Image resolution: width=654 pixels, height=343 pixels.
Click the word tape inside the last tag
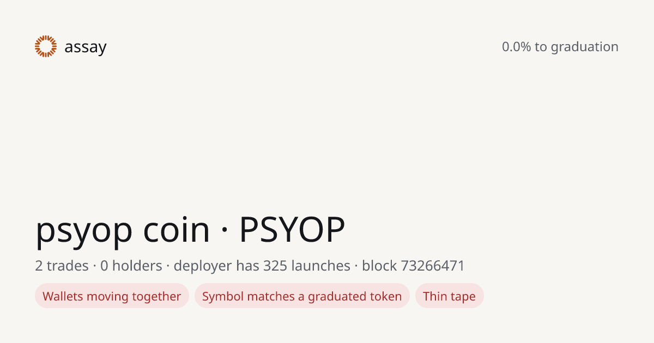(463, 297)
